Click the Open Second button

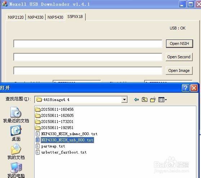pyautogui.click(x=179, y=57)
